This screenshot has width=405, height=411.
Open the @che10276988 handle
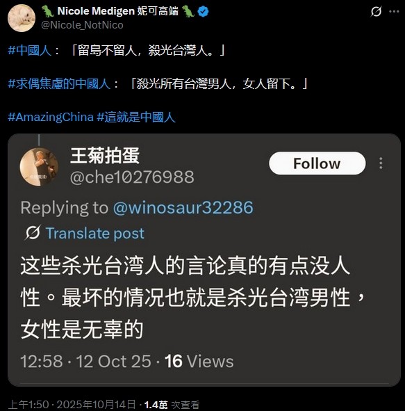click(x=132, y=177)
